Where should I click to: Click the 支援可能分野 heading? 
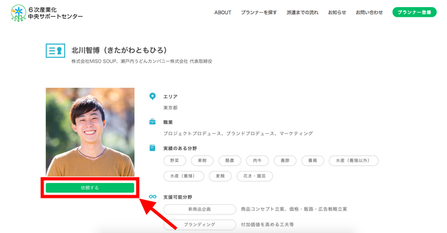click(178, 197)
